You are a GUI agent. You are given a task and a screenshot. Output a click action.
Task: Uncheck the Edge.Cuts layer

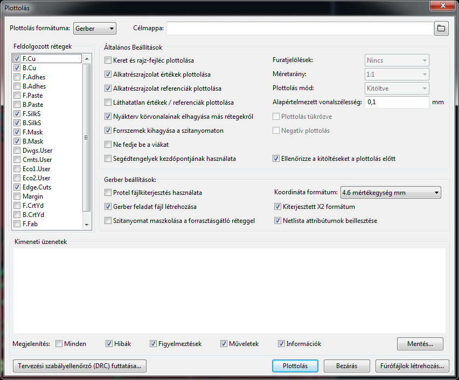point(17,187)
